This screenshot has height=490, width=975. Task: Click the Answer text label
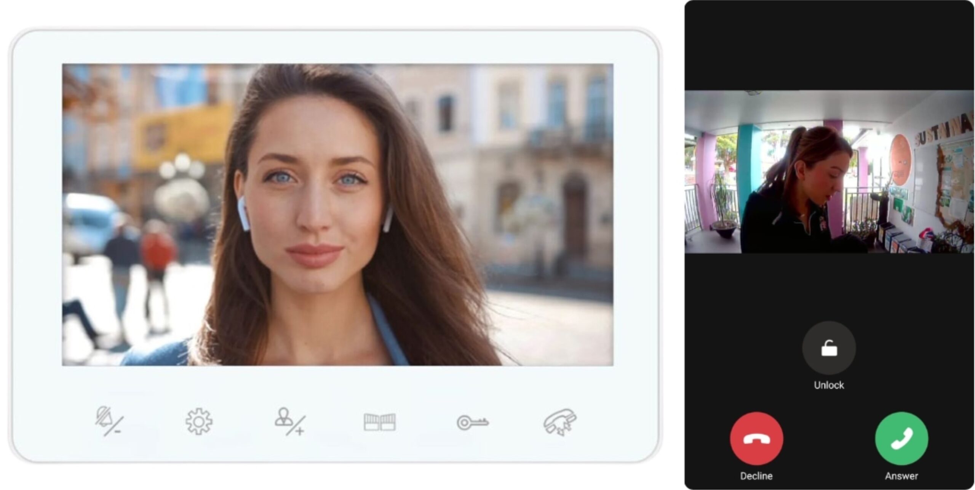pos(901,476)
